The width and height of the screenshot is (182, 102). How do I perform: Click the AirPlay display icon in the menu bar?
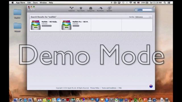(119, 3)
